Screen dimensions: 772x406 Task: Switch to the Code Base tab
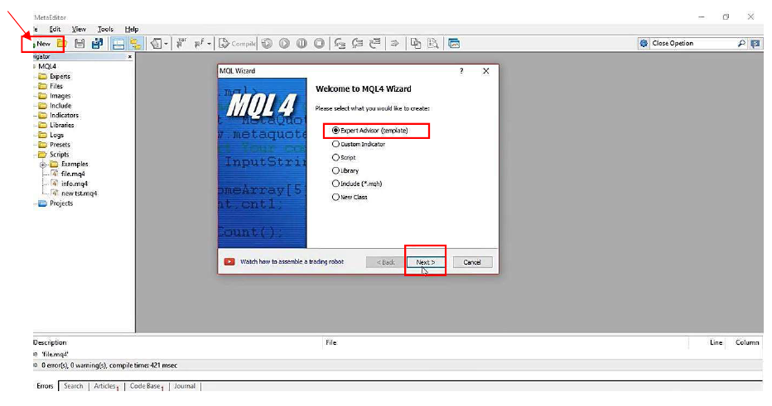click(x=146, y=386)
